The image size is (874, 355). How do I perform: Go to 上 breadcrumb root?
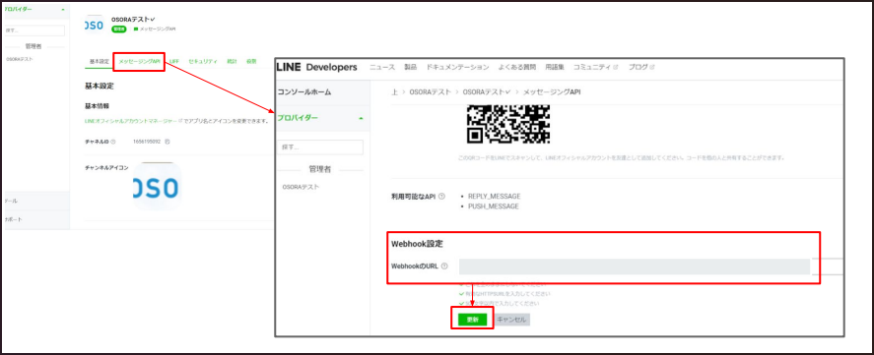[394, 91]
